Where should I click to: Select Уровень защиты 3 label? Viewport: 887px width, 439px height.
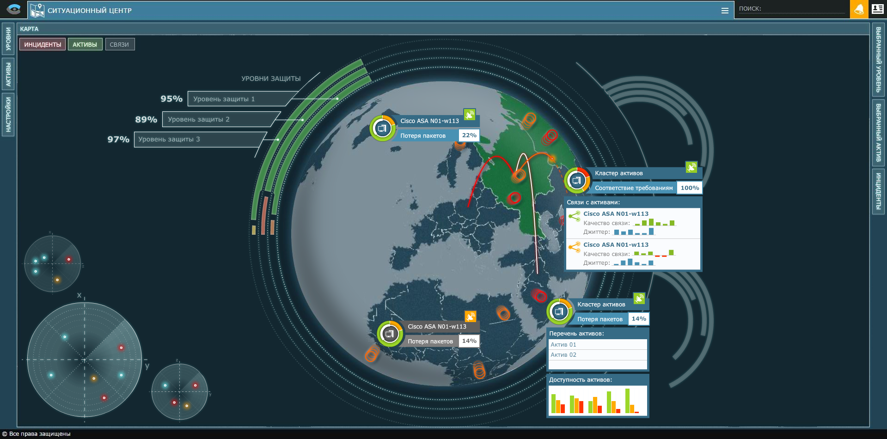coord(169,140)
